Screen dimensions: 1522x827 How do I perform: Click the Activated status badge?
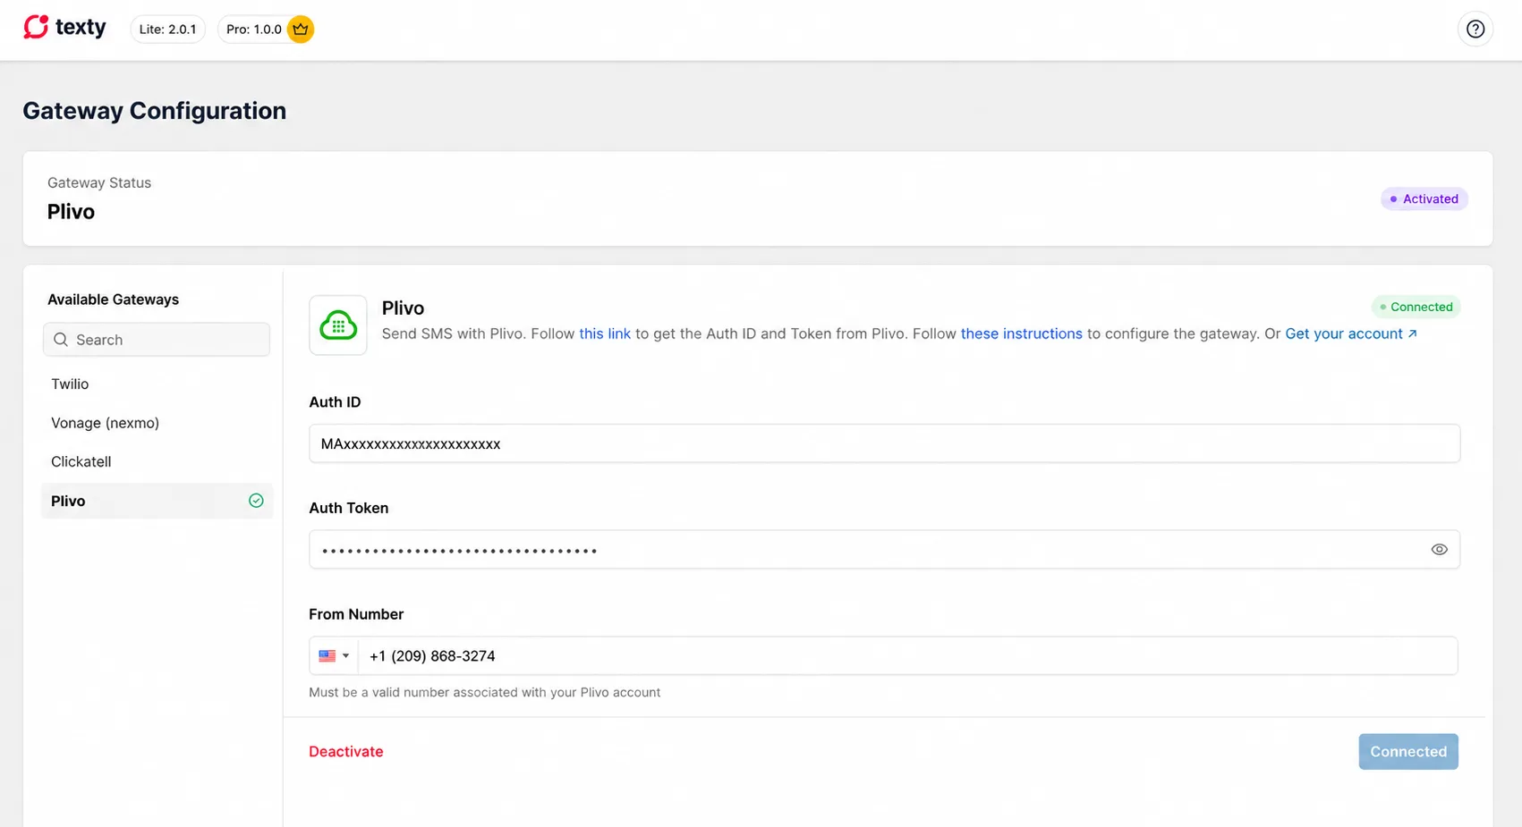pos(1424,199)
